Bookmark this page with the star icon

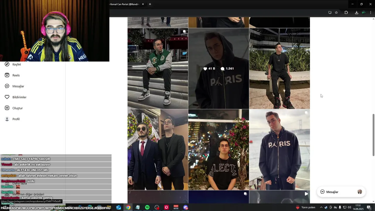336,13
